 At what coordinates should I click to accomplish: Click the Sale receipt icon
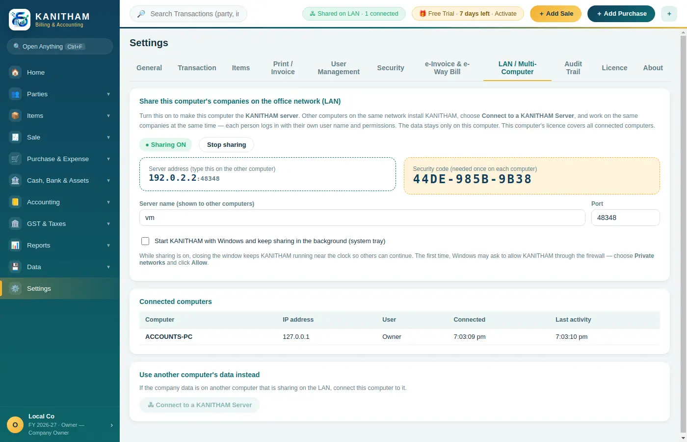click(15, 137)
